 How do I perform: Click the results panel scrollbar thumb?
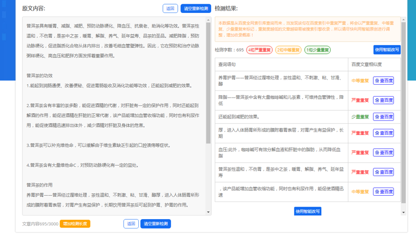pyautogui.click(x=404, y=113)
